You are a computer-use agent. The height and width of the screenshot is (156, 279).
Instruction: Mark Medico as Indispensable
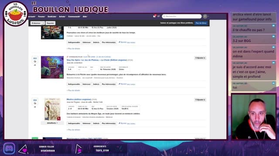point(74,123)
